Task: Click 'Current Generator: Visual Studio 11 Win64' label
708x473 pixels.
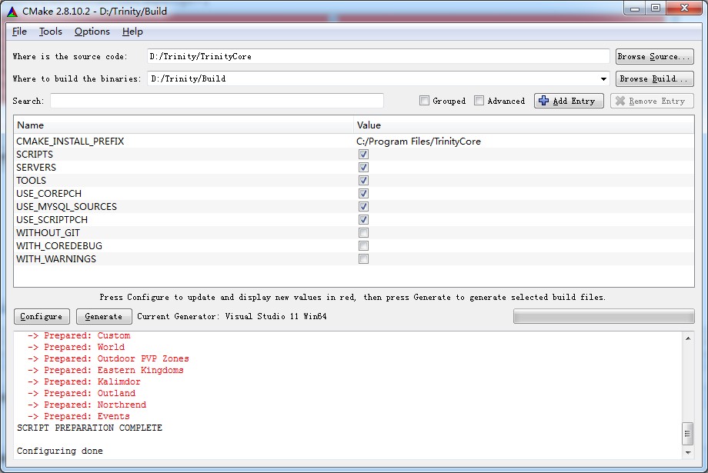Action: [232, 316]
